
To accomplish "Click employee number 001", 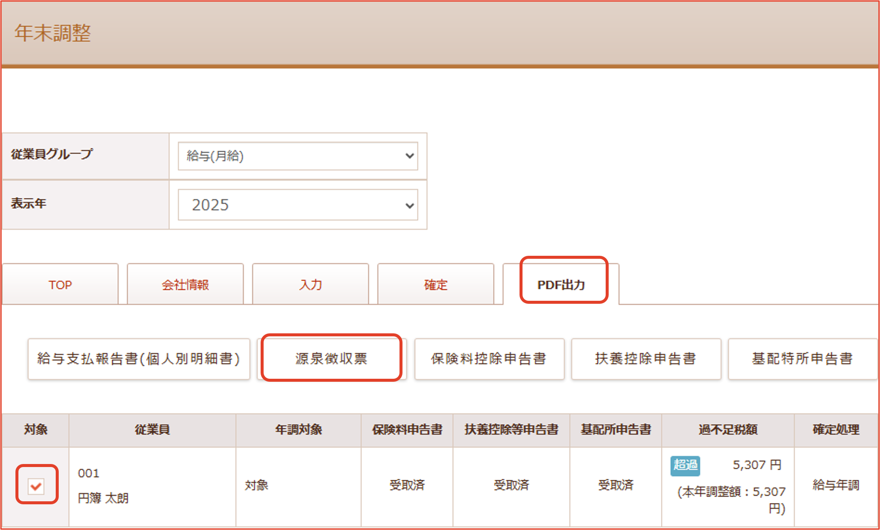I will (x=88, y=473).
